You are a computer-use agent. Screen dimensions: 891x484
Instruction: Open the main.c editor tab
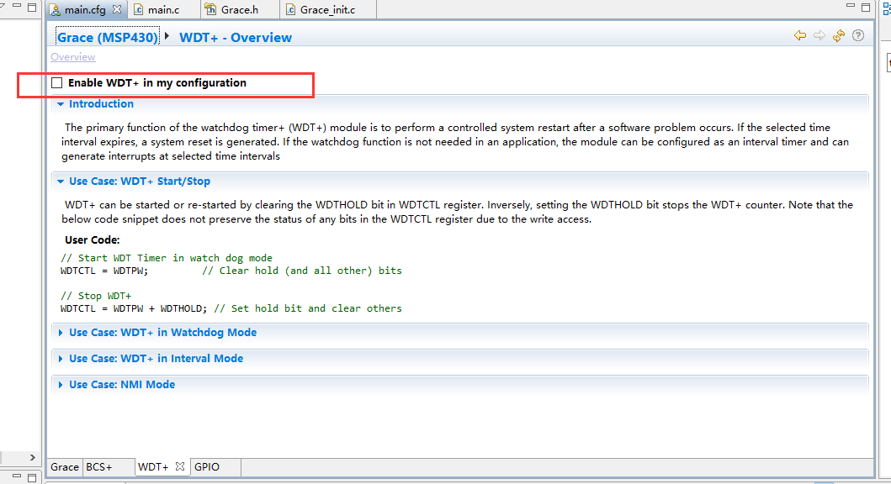tap(163, 9)
